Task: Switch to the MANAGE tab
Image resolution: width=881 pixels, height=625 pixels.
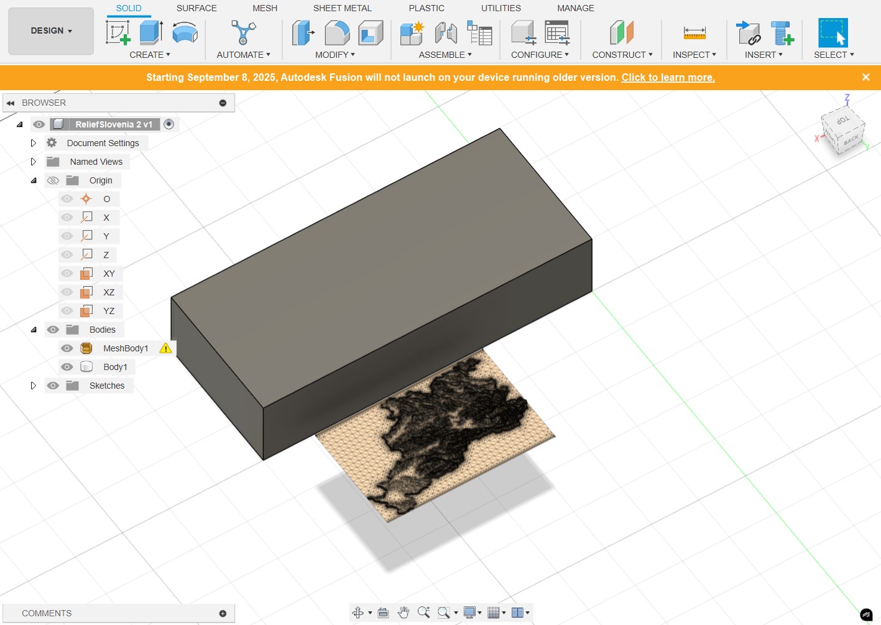Action: tap(576, 8)
